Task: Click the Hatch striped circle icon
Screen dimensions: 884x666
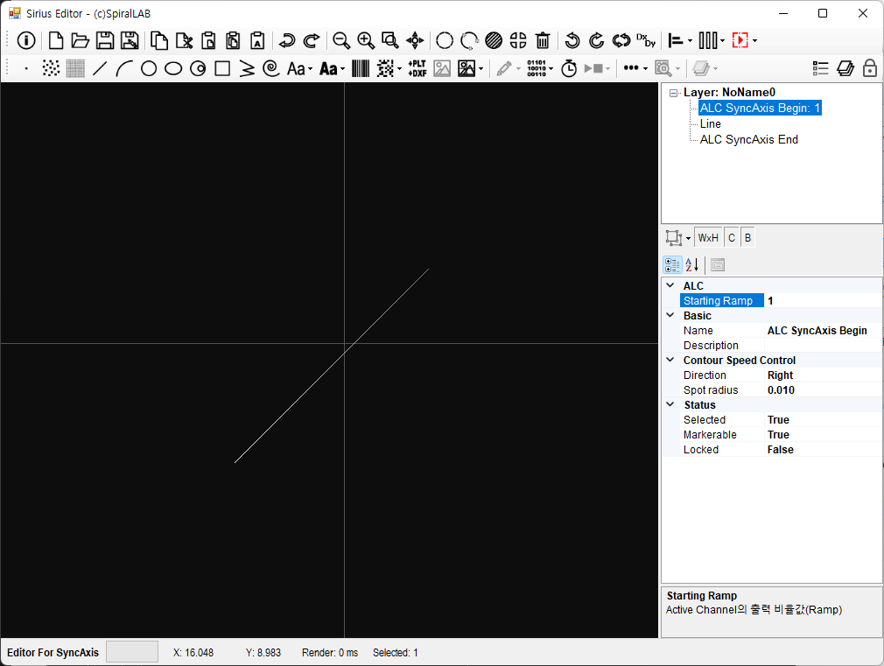Action: point(494,40)
